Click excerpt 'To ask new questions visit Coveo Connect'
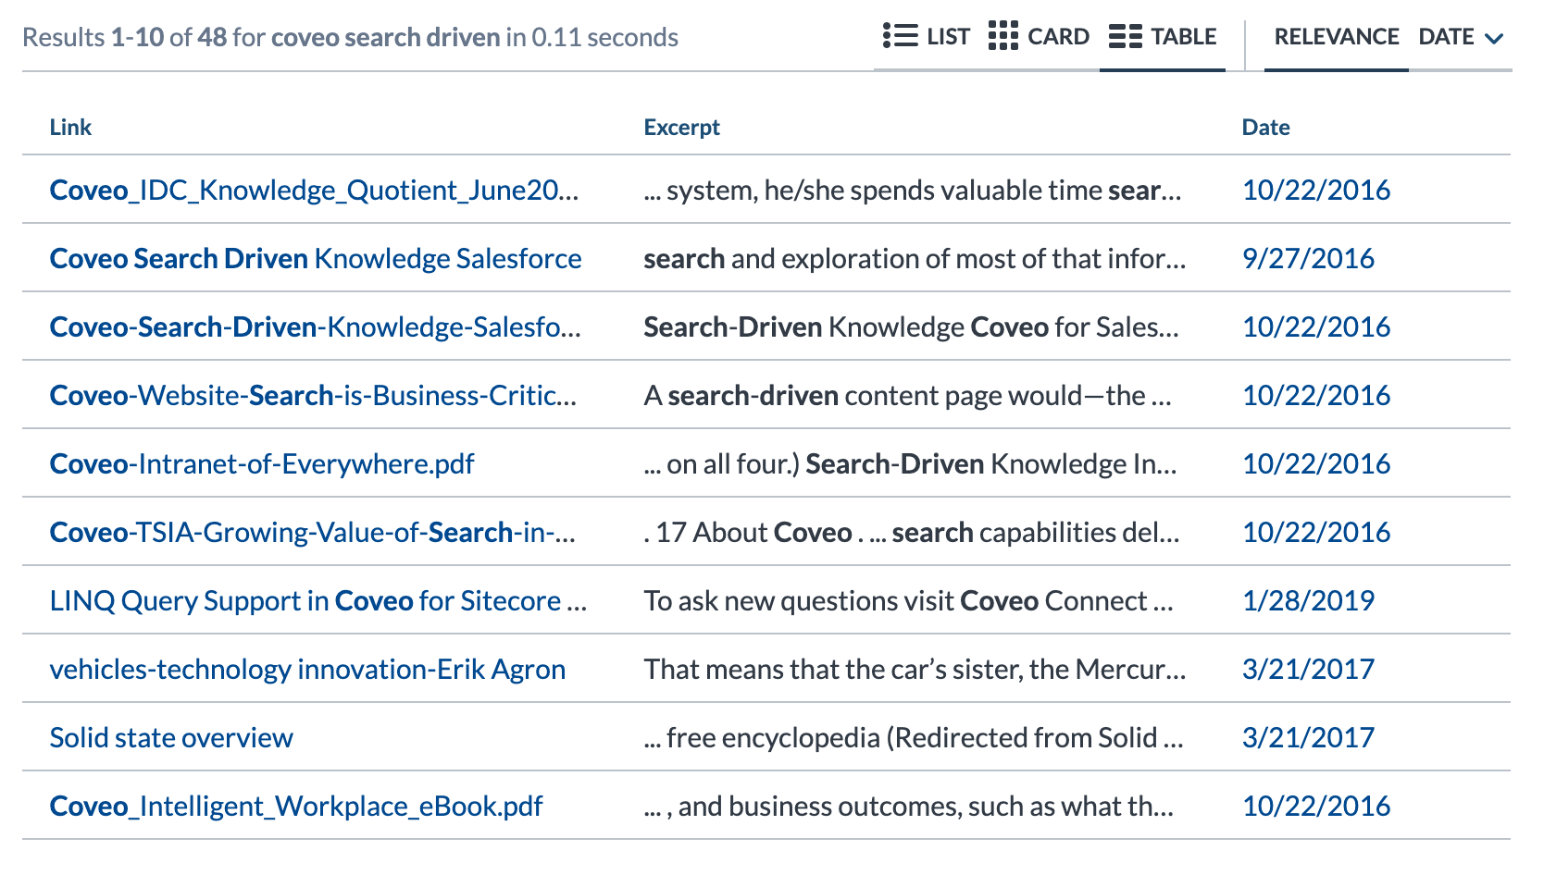 coord(909,600)
